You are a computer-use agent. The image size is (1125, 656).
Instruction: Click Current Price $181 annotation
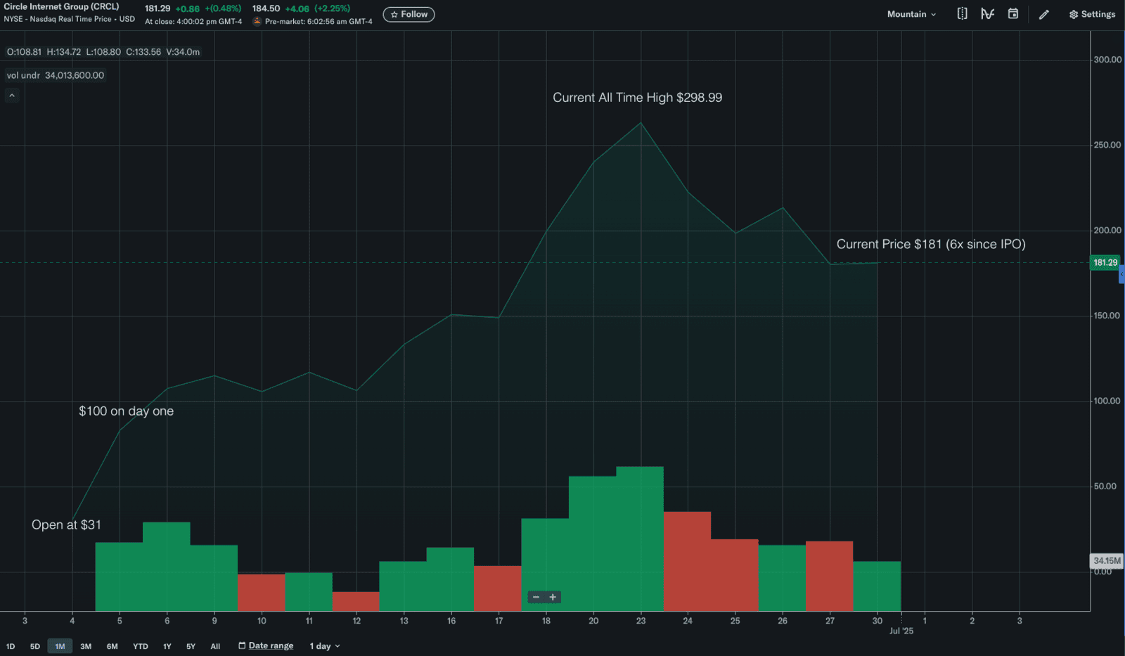(x=931, y=244)
